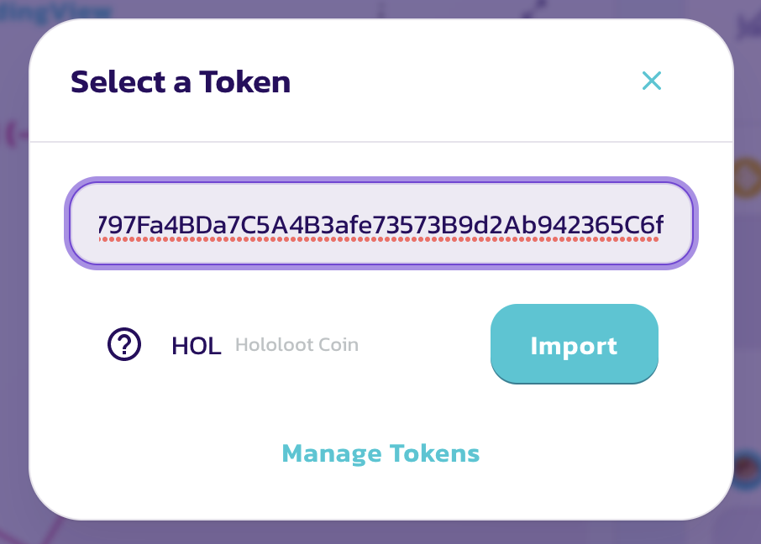Focus the token address input field
Viewport: 761px width, 544px height.
[381, 225]
